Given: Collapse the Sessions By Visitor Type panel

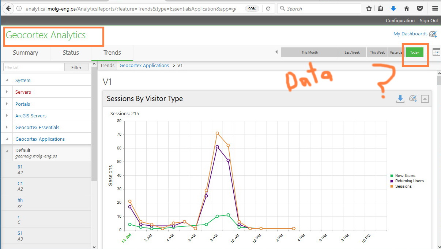Looking at the screenshot, I should tap(425, 98).
